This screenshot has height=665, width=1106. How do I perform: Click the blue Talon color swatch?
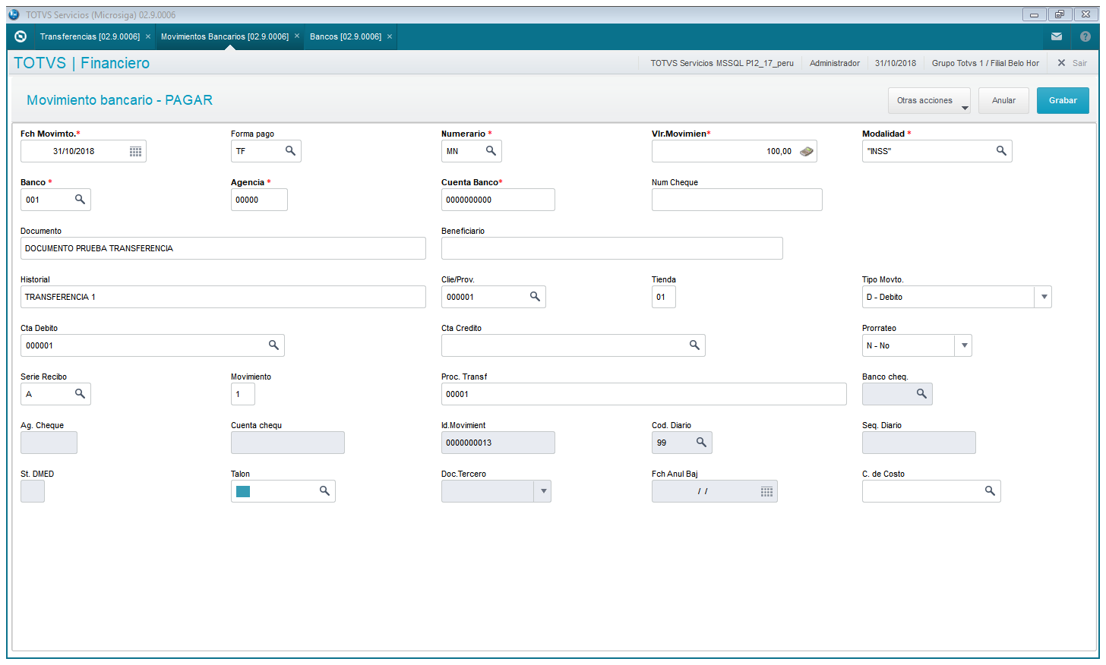243,491
